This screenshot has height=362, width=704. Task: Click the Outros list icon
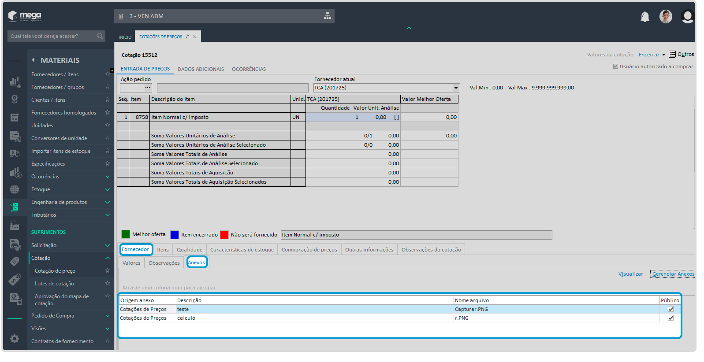(672, 54)
